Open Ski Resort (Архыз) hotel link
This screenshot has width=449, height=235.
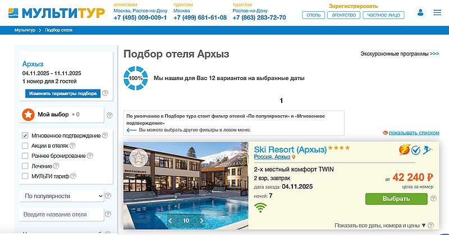(x=290, y=149)
